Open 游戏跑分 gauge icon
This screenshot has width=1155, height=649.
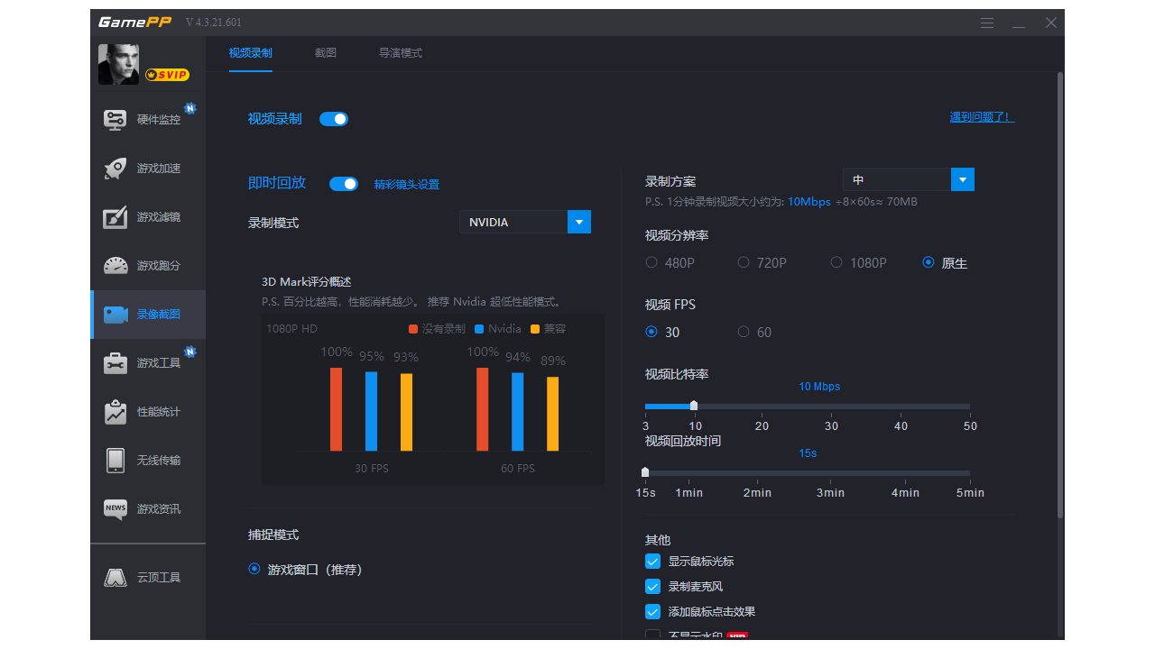point(115,266)
